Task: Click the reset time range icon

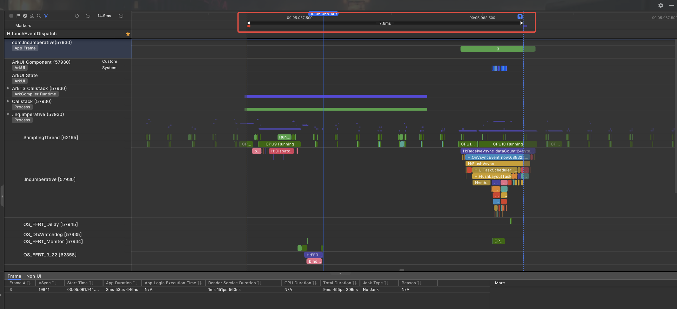Action: click(77, 16)
